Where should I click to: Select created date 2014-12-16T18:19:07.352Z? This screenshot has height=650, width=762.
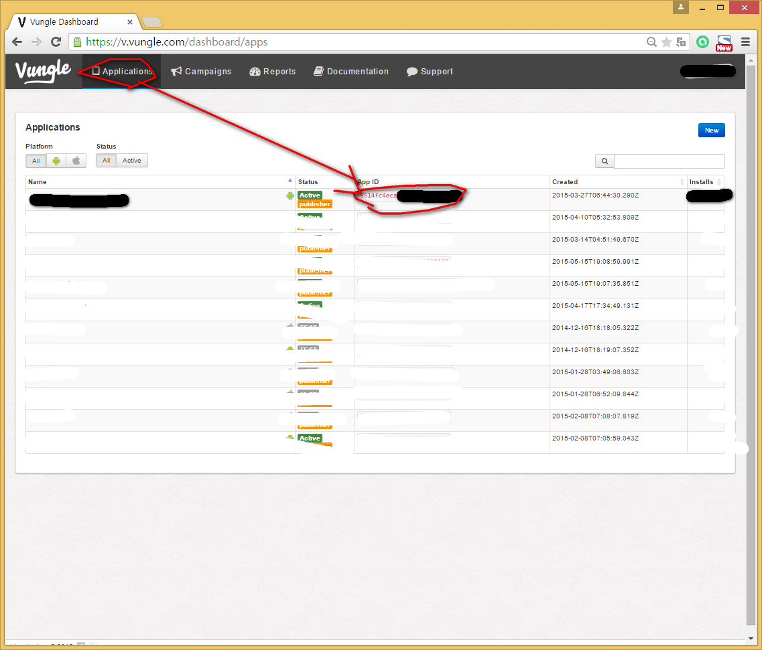point(595,349)
